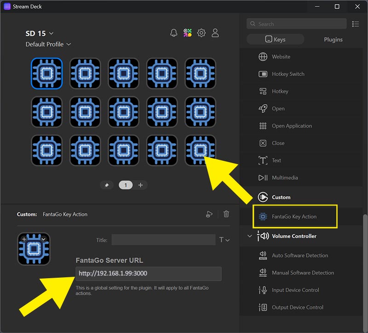Select the Multimedia play-pause icon
The width and height of the screenshot is (368, 333).
[263, 178]
